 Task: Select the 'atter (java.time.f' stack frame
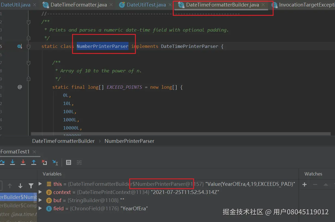point(19,214)
